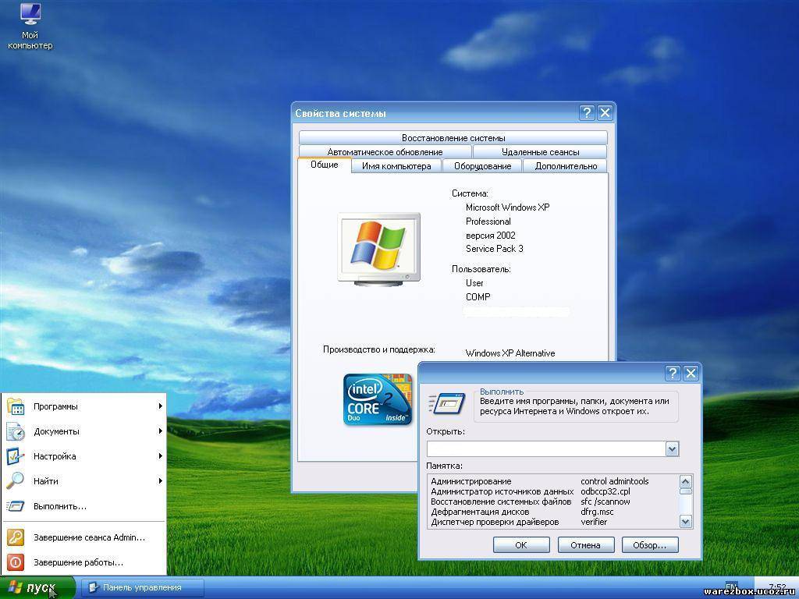Click the red Shut down icon
The image size is (799, 599).
click(16, 562)
